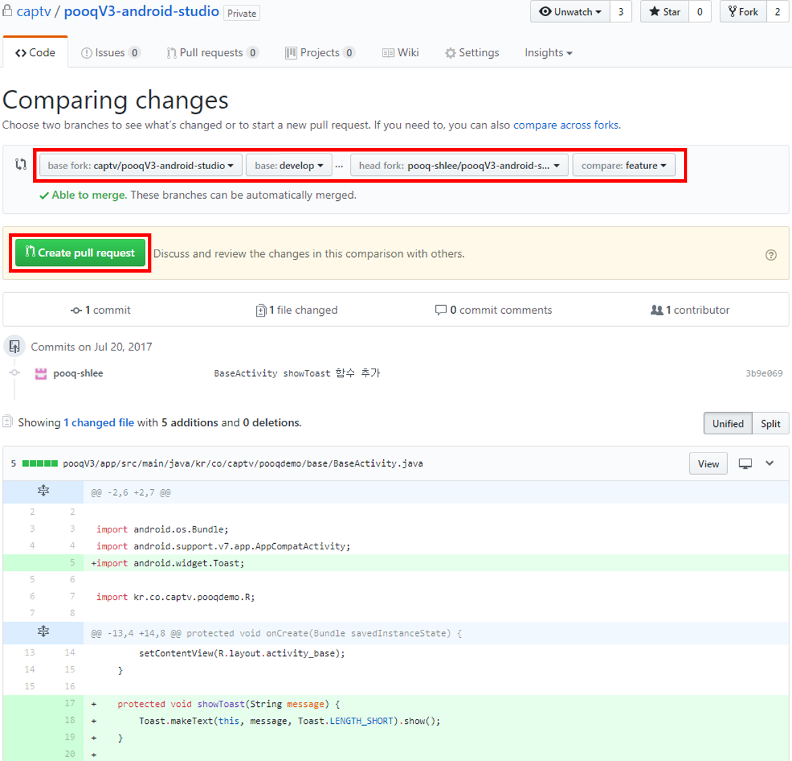Open commit message BaseActivity showToast
The height and width of the screenshot is (761, 792).
click(x=297, y=373)
